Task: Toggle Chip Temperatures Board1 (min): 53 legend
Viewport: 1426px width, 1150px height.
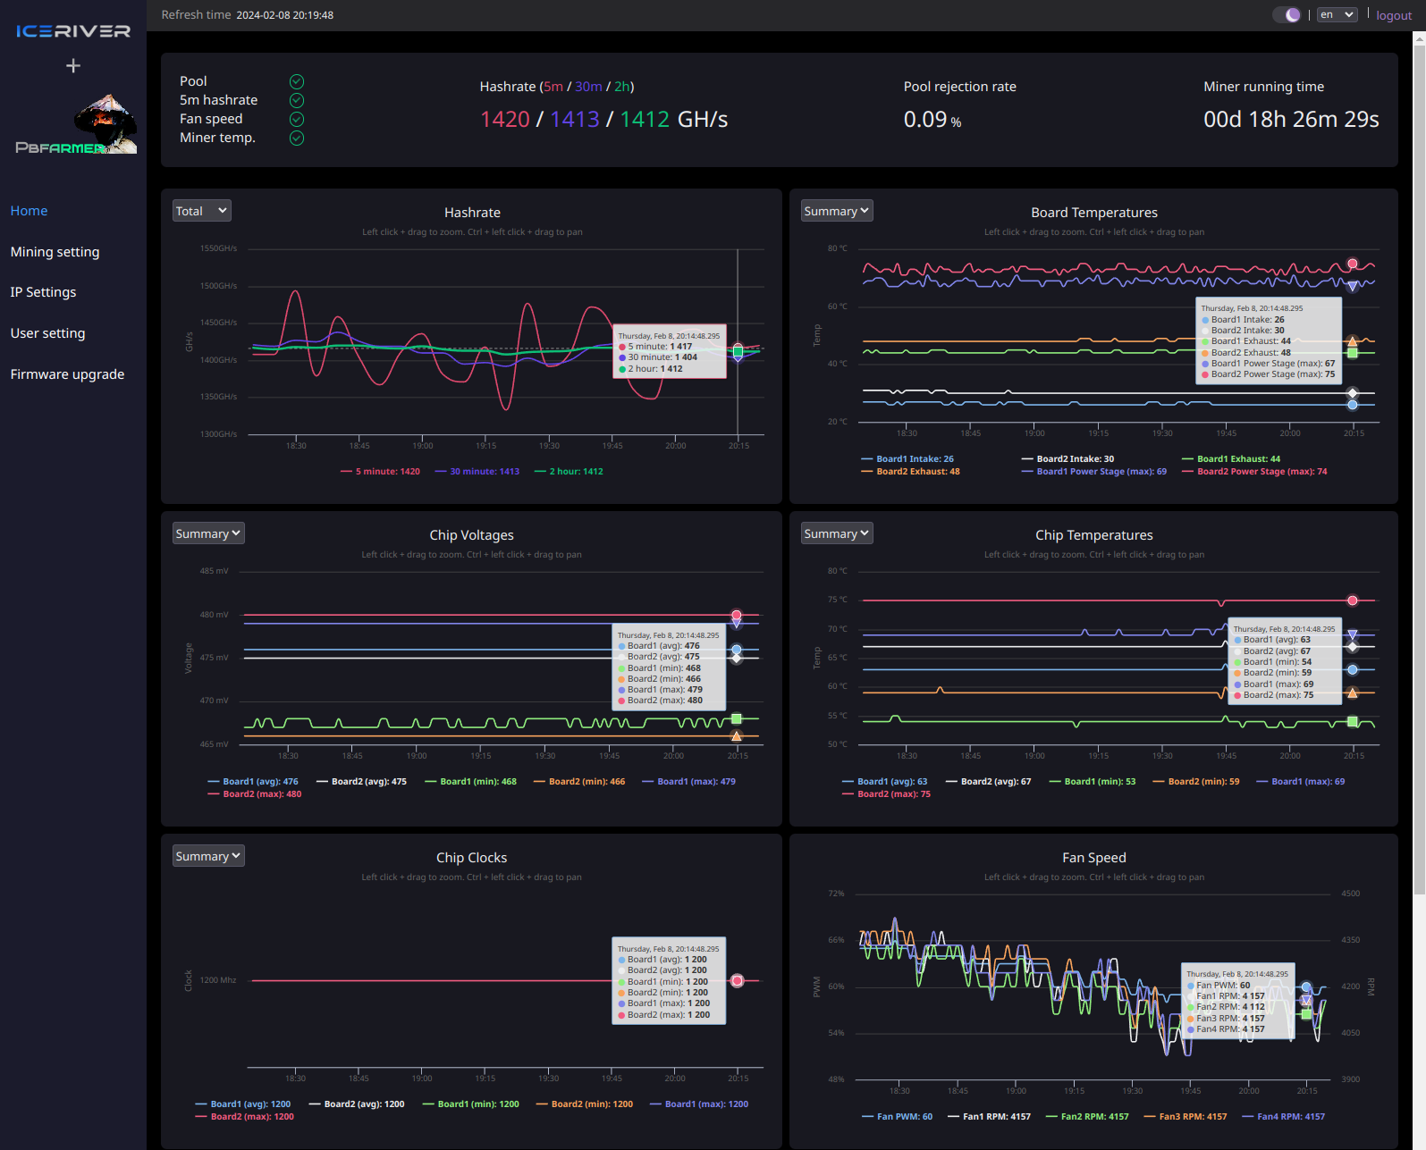Action: 1093,782
